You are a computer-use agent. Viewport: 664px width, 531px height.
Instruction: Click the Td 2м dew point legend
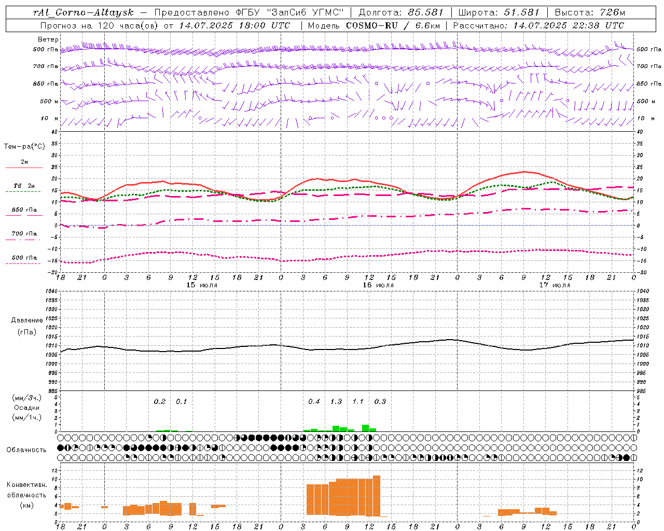(x=24, y=186)
